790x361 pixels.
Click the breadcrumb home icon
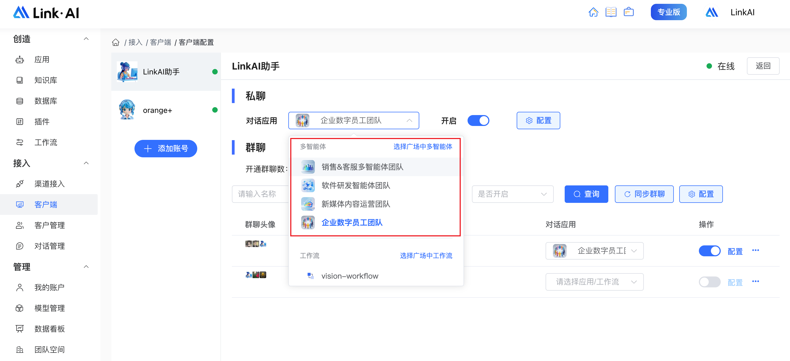pyautogui.click(x=116, y=42)
